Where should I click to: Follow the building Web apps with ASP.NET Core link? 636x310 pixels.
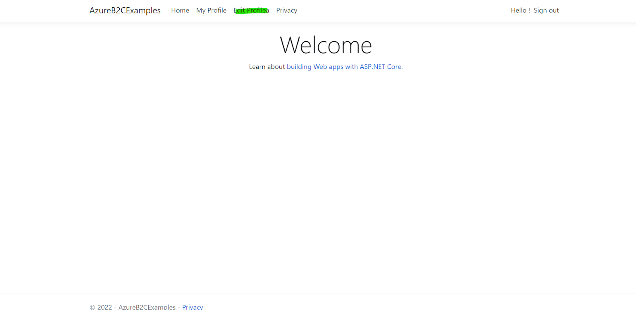click(x=344, y=66)
